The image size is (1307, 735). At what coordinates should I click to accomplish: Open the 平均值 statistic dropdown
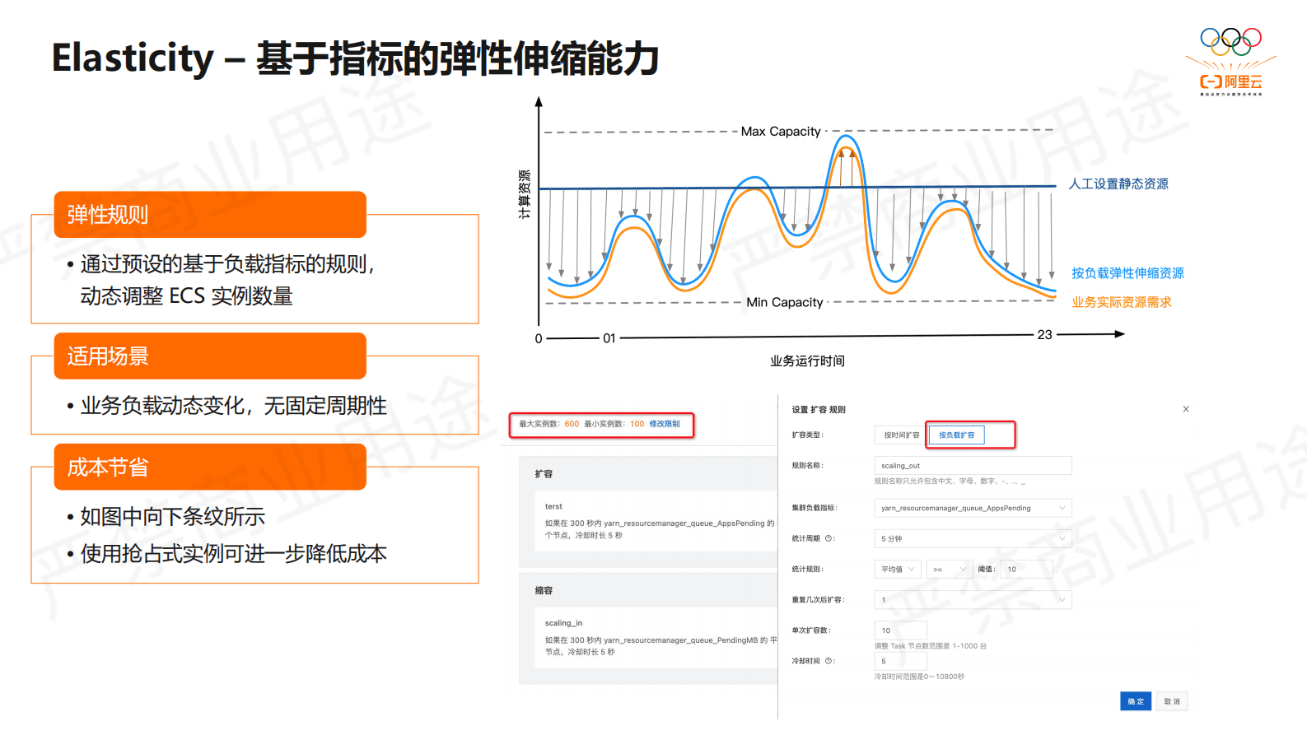click(897, 570)
